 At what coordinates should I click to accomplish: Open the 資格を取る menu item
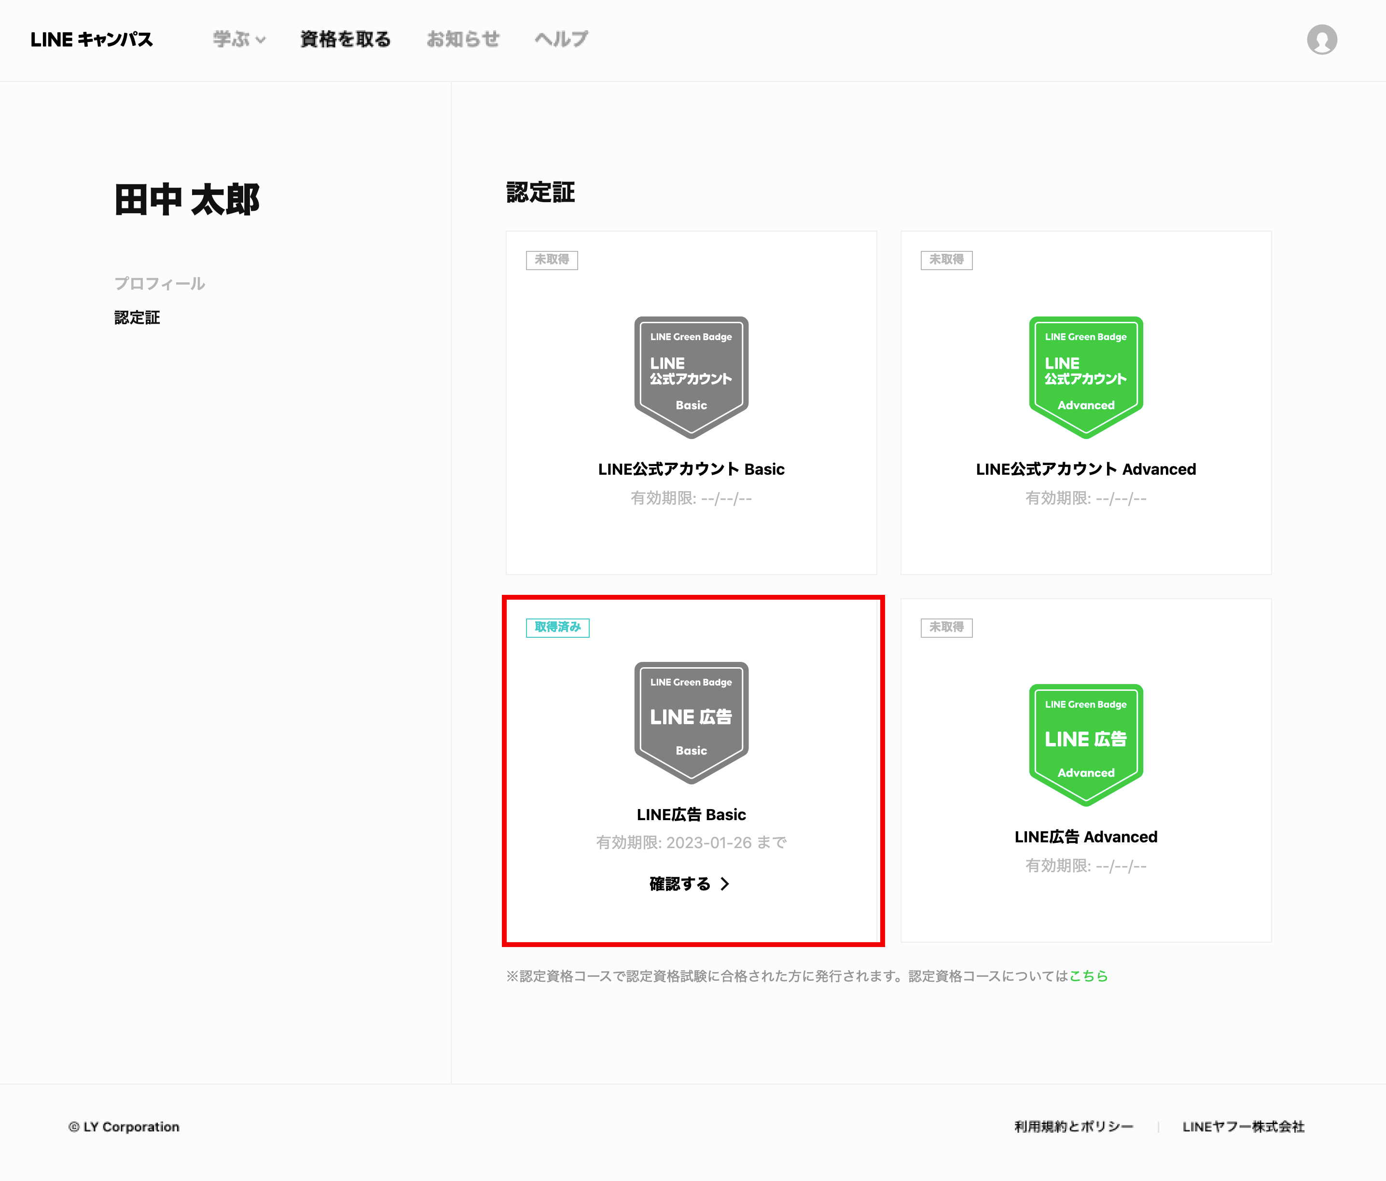click(x=345, y=40)
